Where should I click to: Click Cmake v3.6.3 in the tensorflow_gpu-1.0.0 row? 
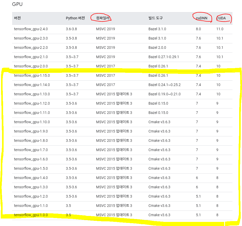tap(159, 215)
